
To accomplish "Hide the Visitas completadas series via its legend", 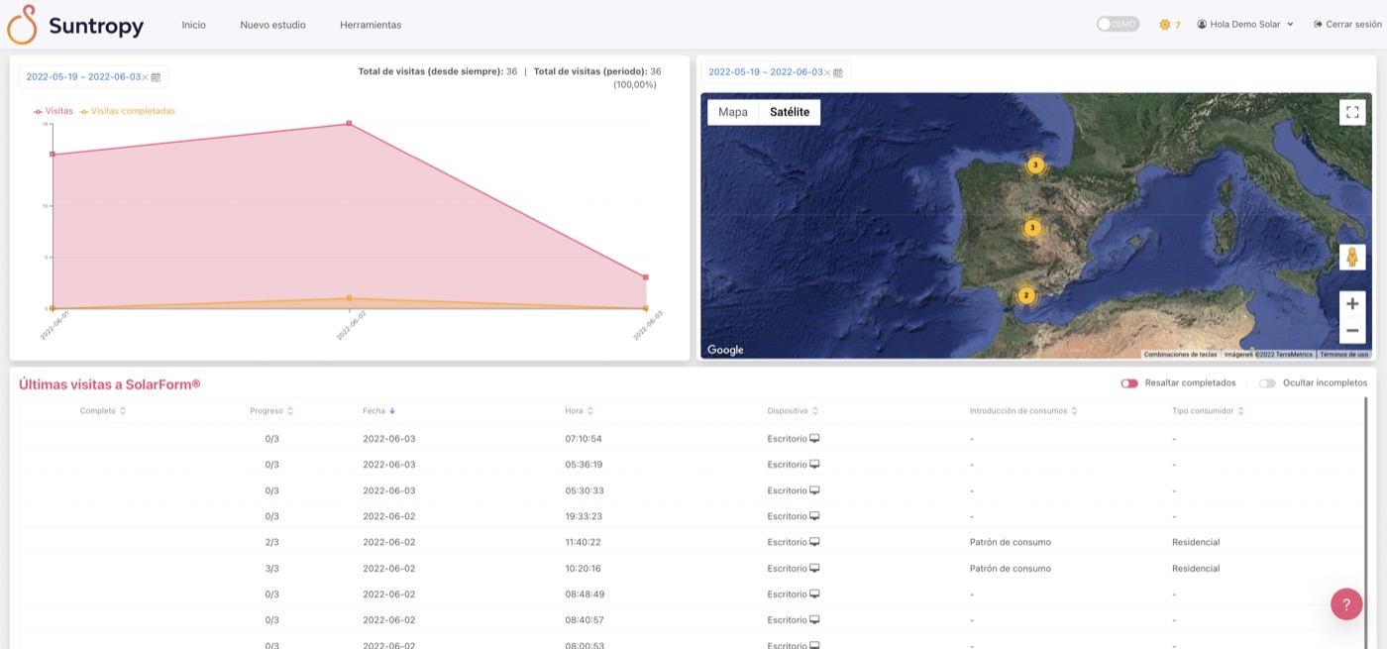I will pos(128,111).
